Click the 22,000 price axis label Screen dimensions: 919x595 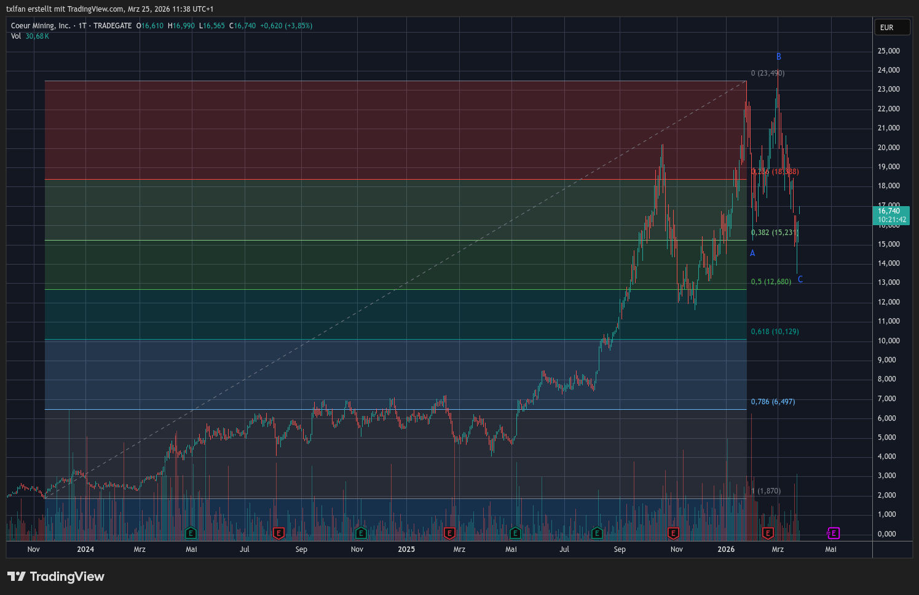coord(889,109)
